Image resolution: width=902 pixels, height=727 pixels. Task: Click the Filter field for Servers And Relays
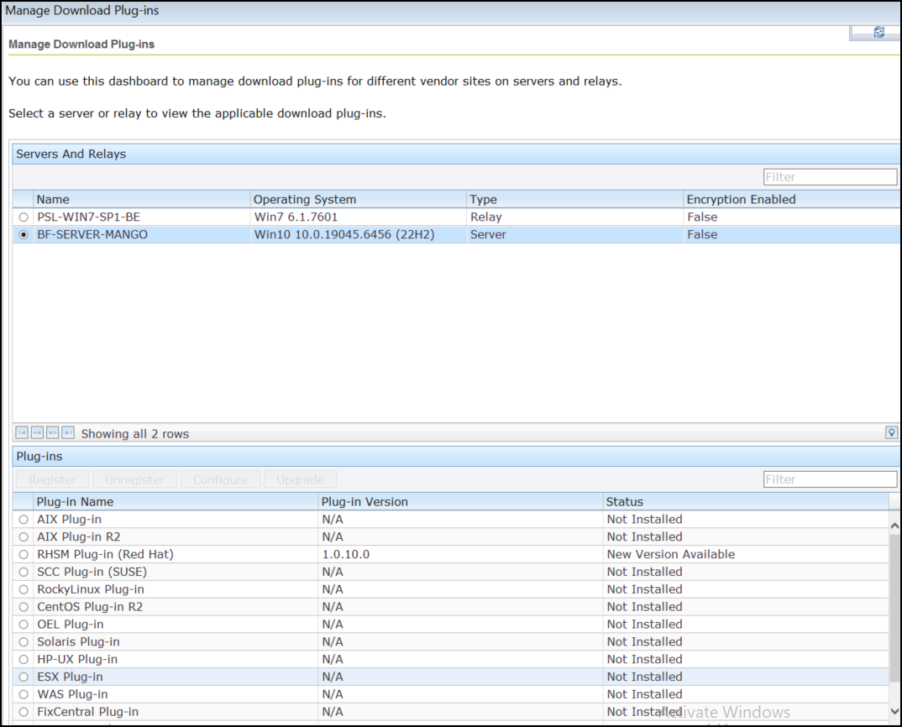coord(830,176)
